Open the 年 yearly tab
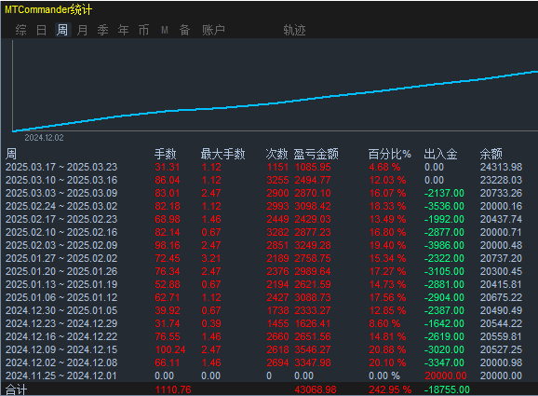 [x=124, y=30]
